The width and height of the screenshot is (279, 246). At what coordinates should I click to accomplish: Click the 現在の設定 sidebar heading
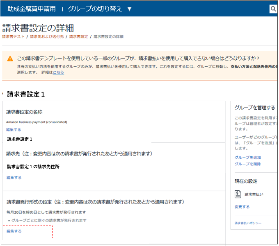coord(246,181)
